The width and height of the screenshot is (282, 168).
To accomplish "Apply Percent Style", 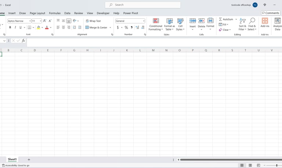I will [126, 27].
